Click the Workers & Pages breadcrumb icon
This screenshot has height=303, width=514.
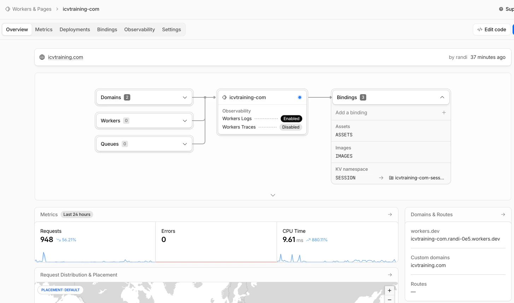click(7, 9)
